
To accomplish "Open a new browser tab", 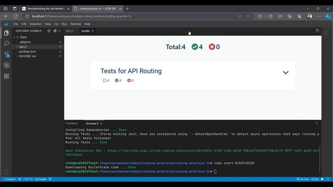I will (127, 9).
